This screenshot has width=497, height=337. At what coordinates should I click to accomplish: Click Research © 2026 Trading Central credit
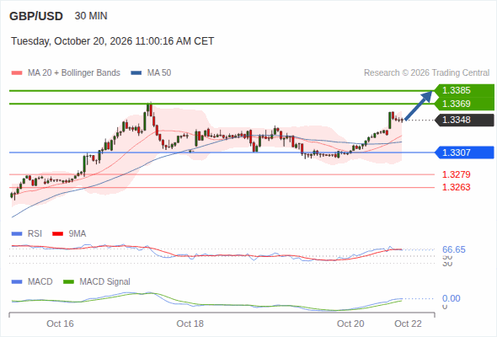pyautogui.click(x=426, y=73)
